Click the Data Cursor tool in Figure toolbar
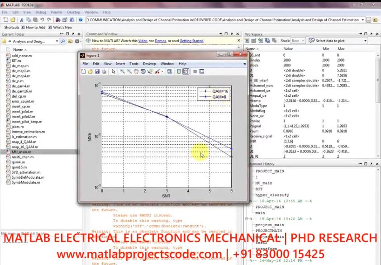 tap(149, 71)
